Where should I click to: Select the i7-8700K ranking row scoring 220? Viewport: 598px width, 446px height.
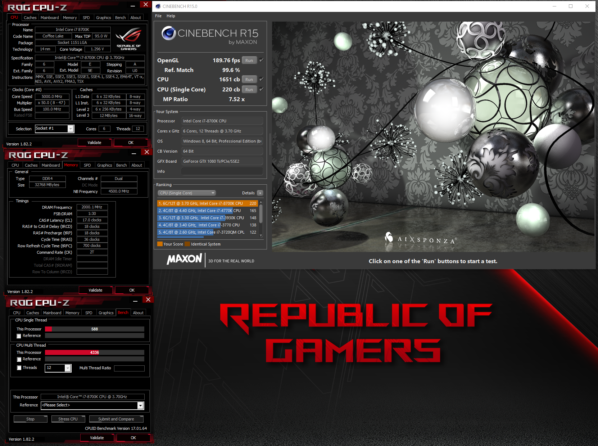208,203
